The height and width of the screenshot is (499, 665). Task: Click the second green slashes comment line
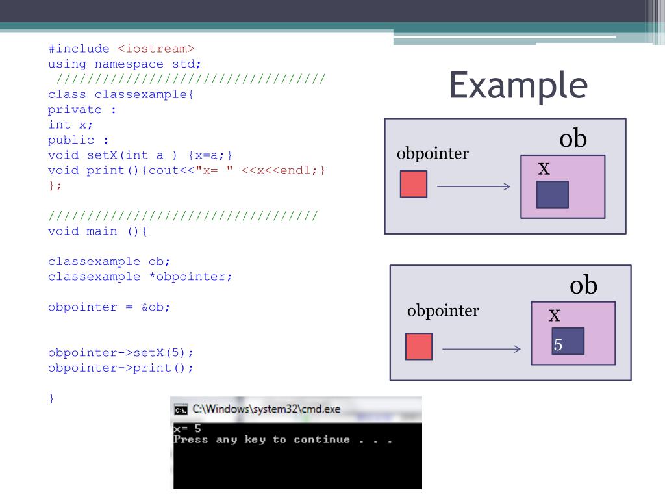tap(182, 216)
